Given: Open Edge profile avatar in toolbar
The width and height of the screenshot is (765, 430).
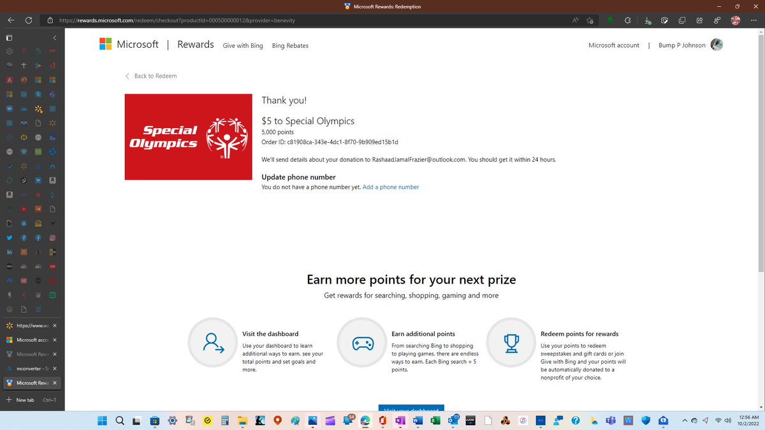Looking at the screenshot, I should (735, 20).
